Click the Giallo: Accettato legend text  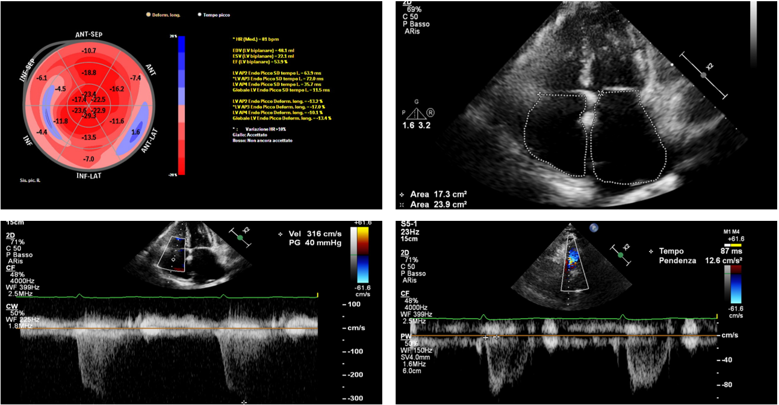[249, 135]
